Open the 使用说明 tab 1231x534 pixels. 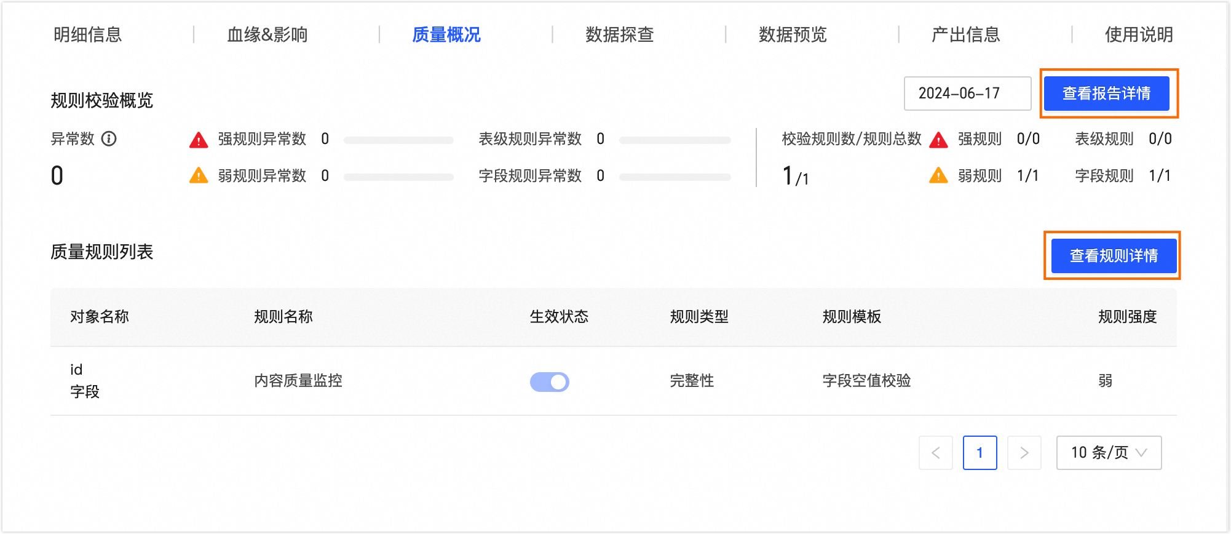pos(1139,34)
